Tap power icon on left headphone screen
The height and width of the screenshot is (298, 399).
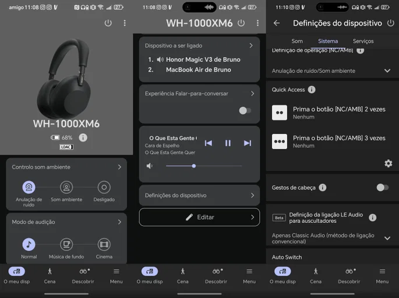[x=108, y=23]
